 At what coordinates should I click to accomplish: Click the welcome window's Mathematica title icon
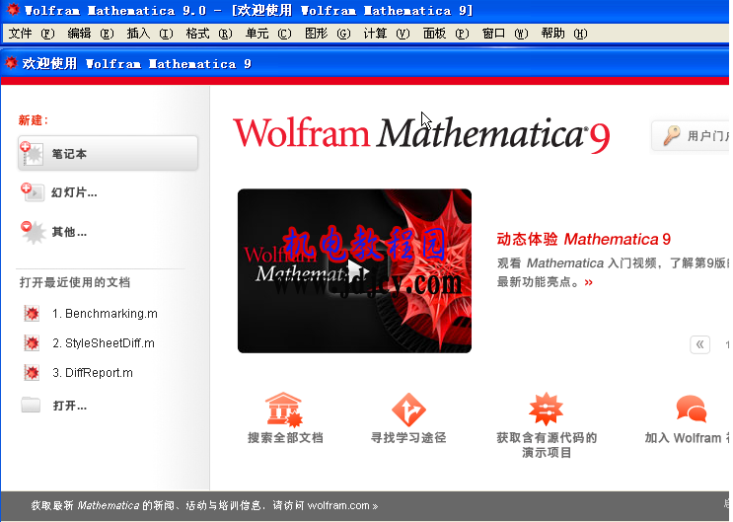(11, 63)
